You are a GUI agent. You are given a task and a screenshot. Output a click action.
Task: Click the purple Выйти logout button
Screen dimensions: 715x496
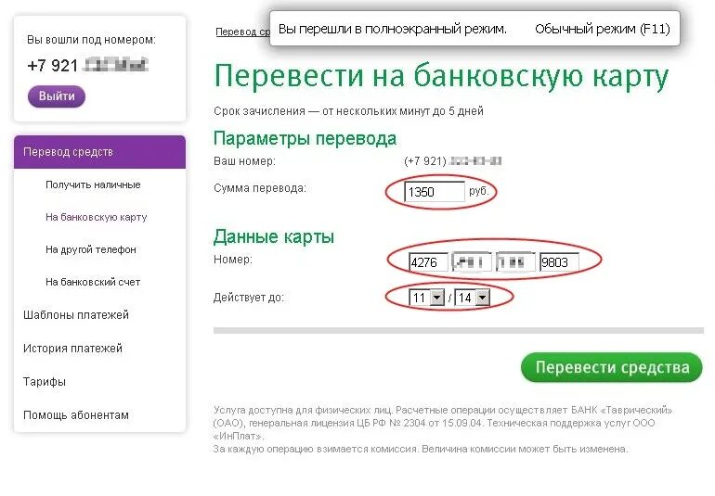pyautogui.click(x=57, y=96)
